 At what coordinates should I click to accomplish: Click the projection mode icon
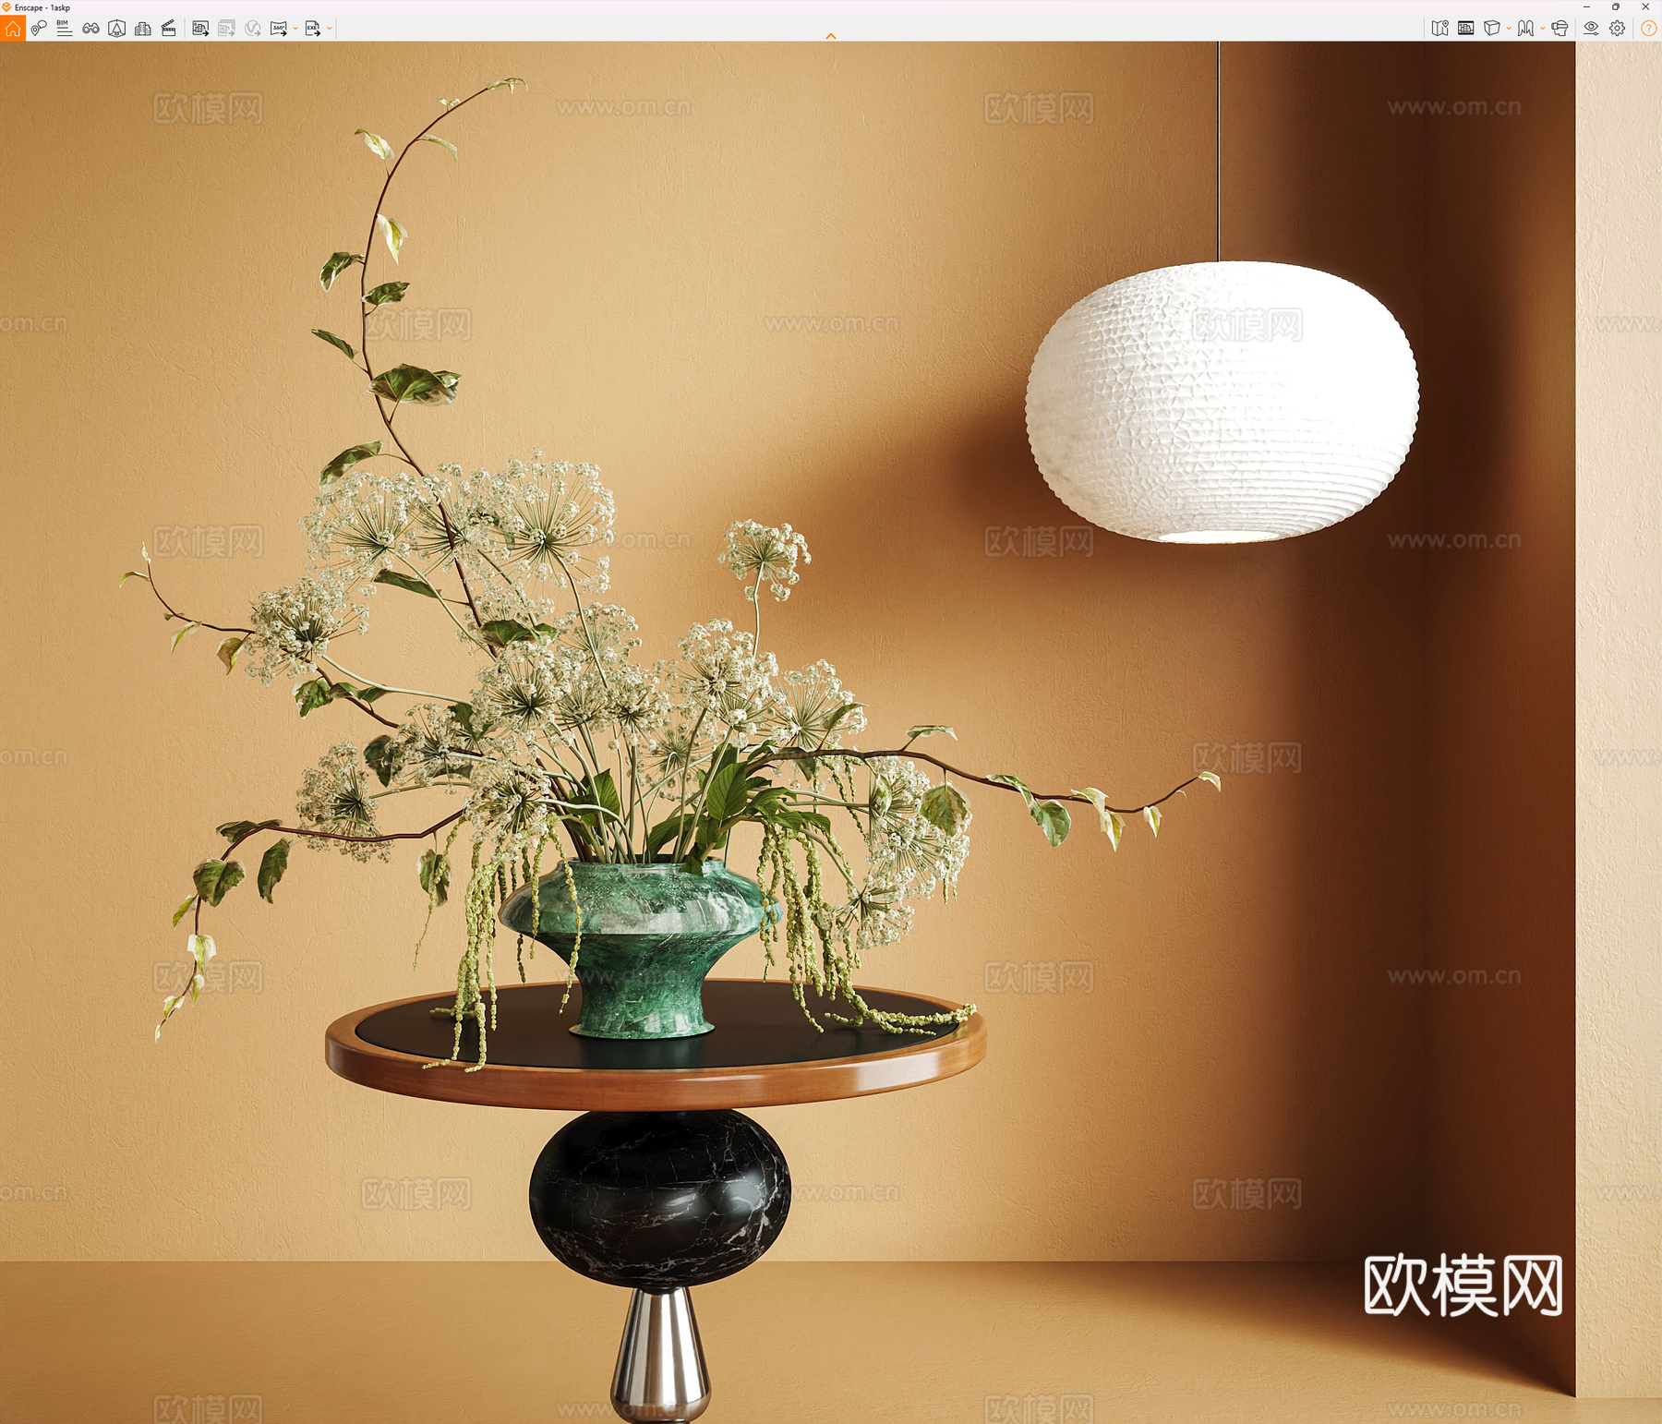tap(1525, 29)
